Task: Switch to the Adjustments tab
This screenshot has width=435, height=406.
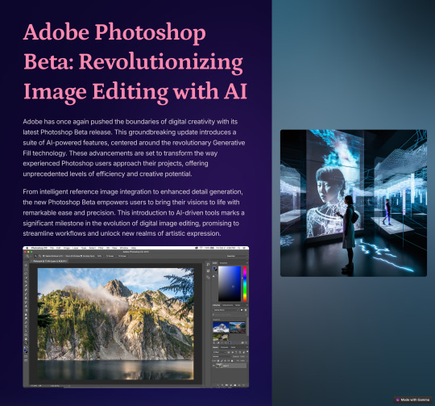Action: click(x=227, y=305)
